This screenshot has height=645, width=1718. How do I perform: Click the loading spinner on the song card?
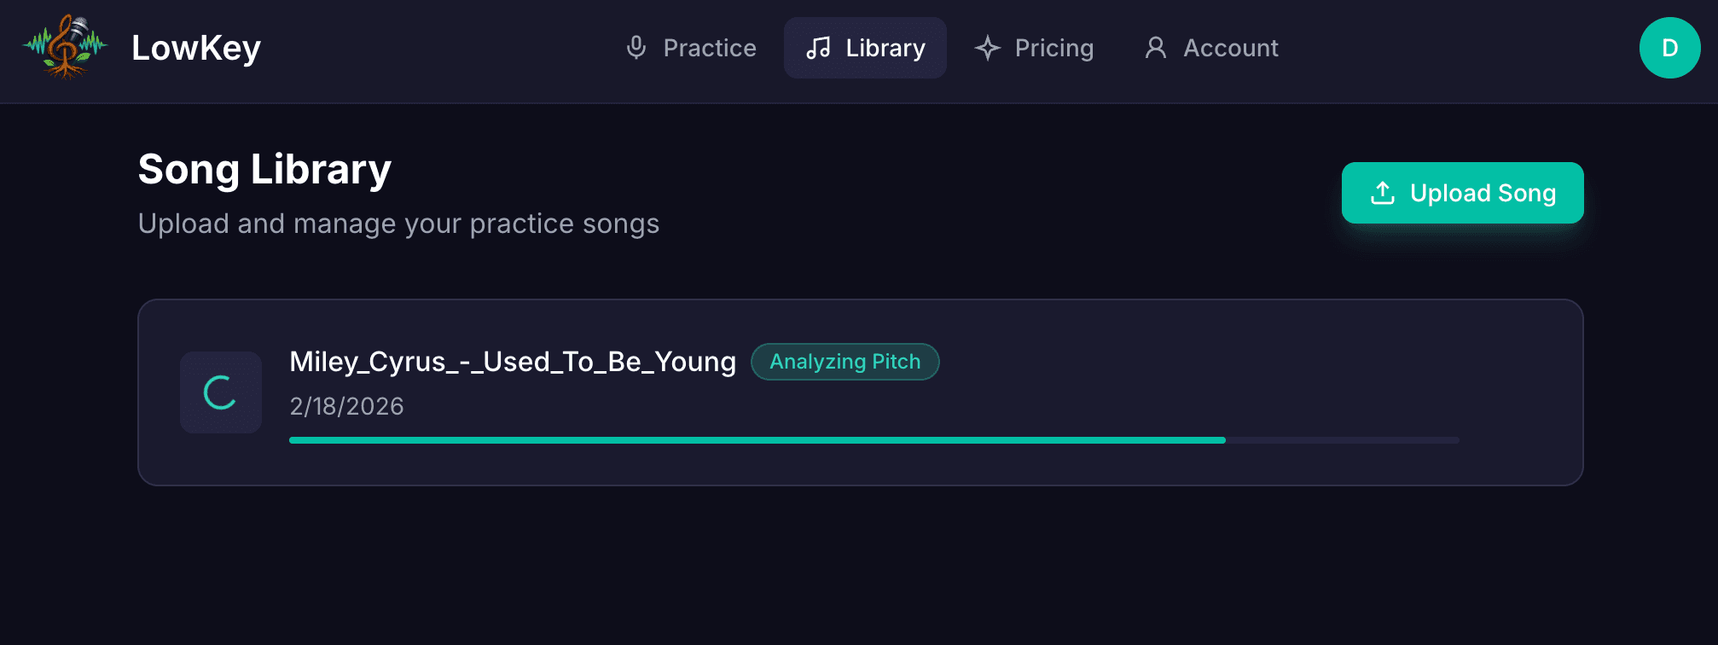click(x=220, y=392)
